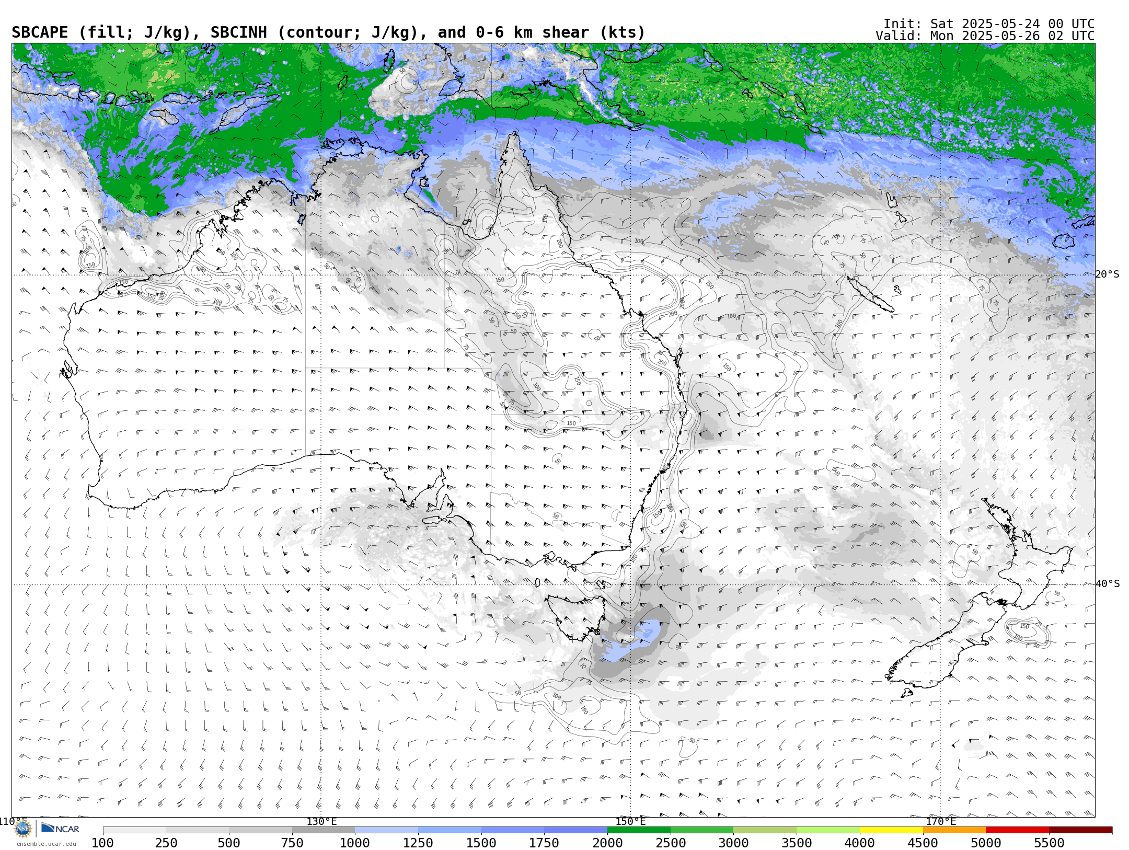
Task: Click the NCAR logo
Action: point(60,829)
